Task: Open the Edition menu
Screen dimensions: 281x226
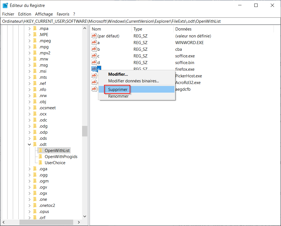Action: pyautogui.click(x=24, y=14)
